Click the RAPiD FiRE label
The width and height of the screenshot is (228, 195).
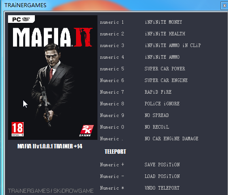pyautogui.click(x=158, y=92)
